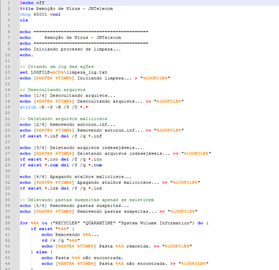The width and height of the screenshot is (279, 270).
Task: Click line number 13 in the gutter
Action: click(8, 72)
